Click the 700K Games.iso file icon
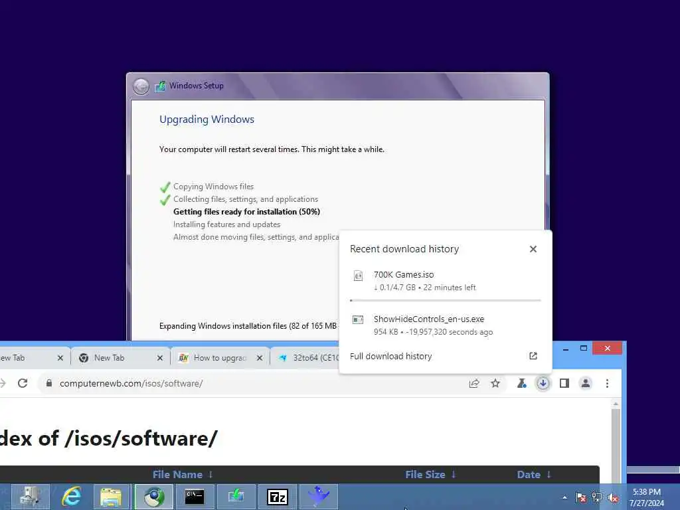The image size is (680, 510). coord(358,276)
